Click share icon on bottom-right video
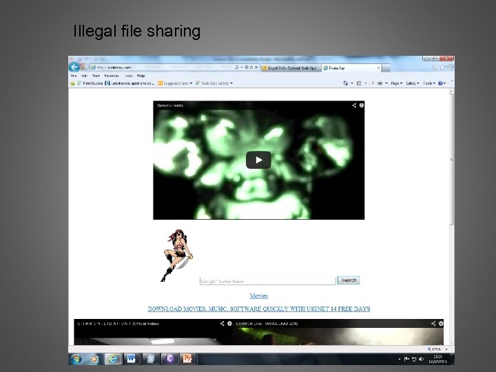Screen dimensions: 496x372 433,323
